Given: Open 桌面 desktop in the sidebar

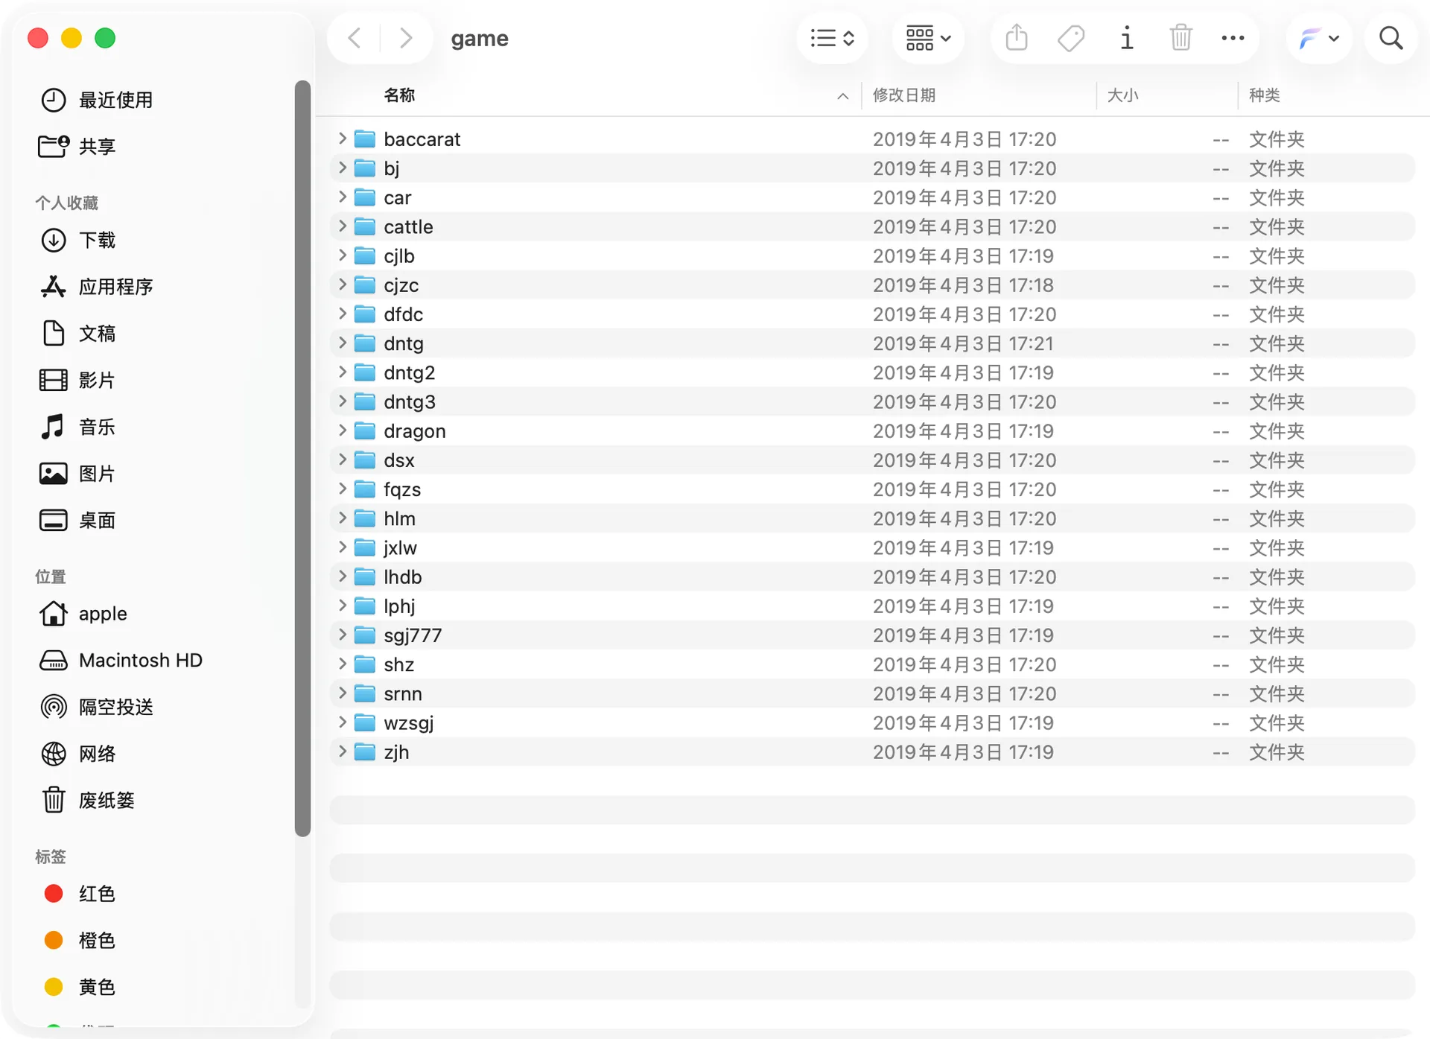Looking at the screenshot, I should (77, 520).
